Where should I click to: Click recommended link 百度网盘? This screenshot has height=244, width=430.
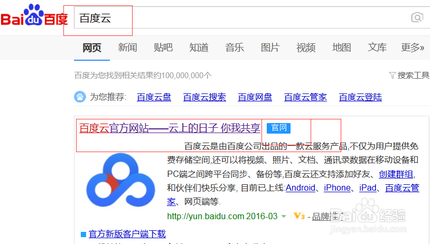click(x=255, y=97)
